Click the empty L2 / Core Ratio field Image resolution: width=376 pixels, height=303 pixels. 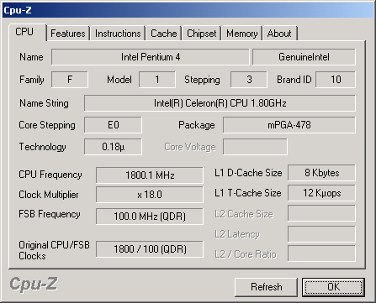click(321, 253)
